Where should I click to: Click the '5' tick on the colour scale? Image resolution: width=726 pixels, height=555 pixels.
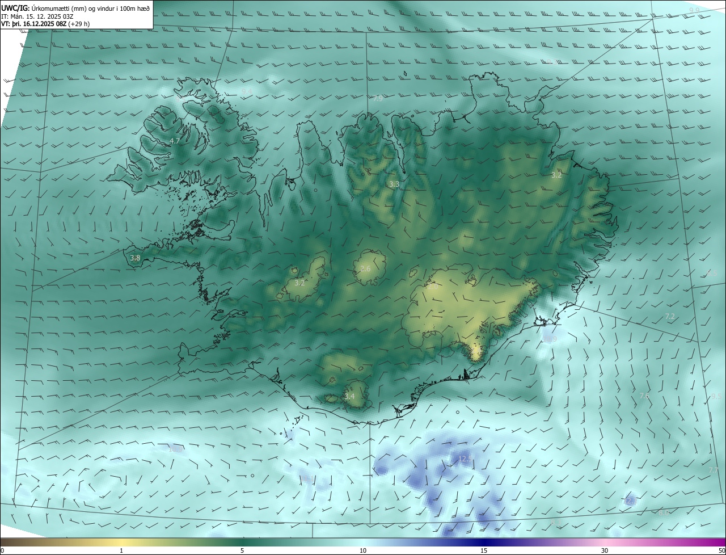click(x=242, y=550)
